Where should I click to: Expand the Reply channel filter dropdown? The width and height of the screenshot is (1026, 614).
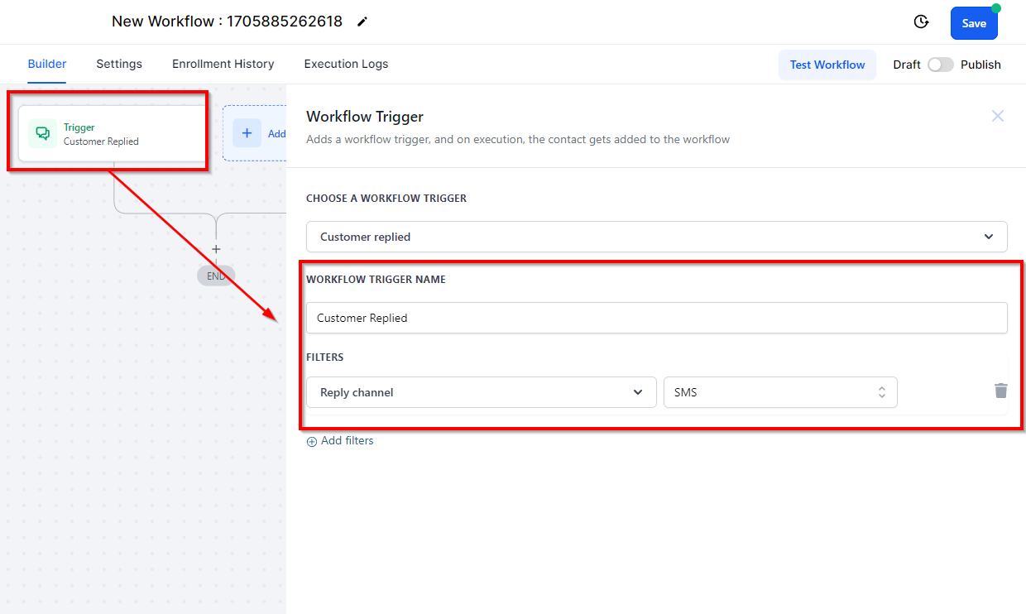click(481, 392)
